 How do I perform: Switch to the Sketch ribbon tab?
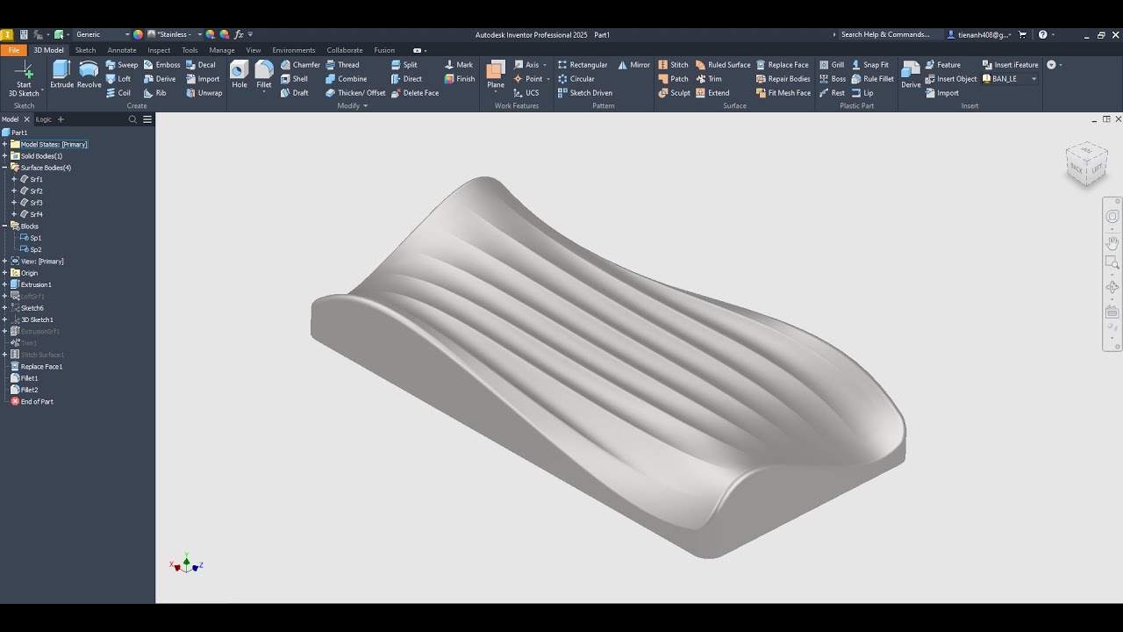coord(85,50)
